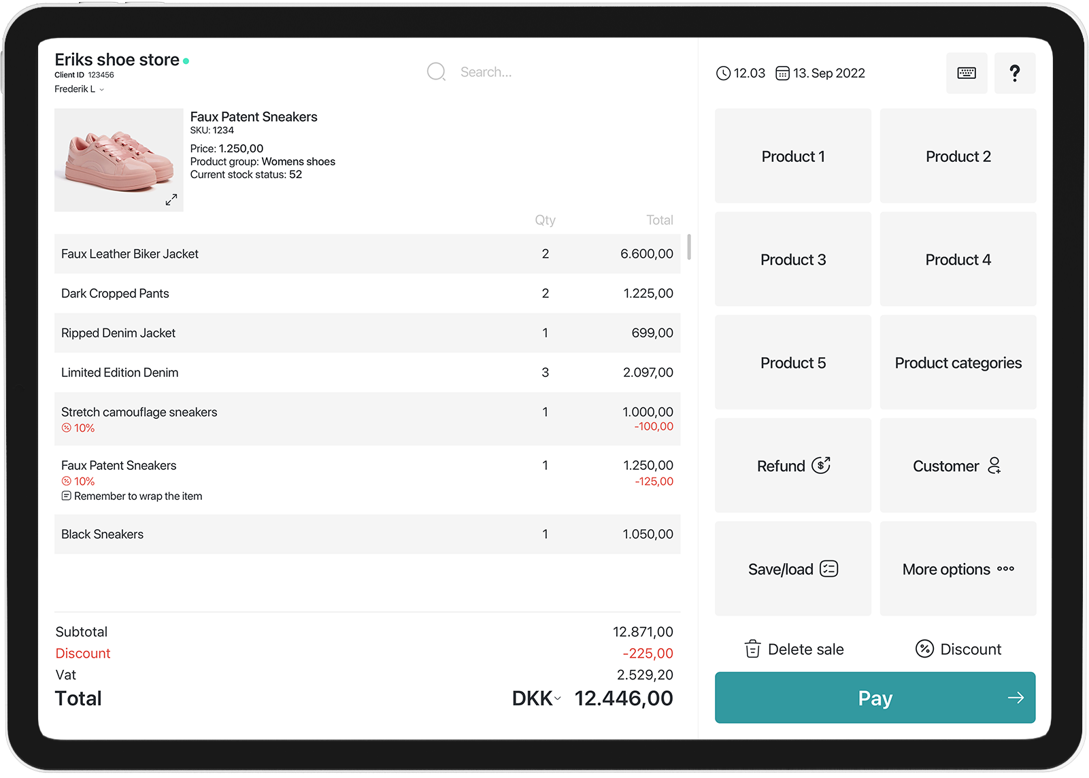Screen dimensions: 1089x778
Task: Click the search magnifier icon
Action: 436,72
